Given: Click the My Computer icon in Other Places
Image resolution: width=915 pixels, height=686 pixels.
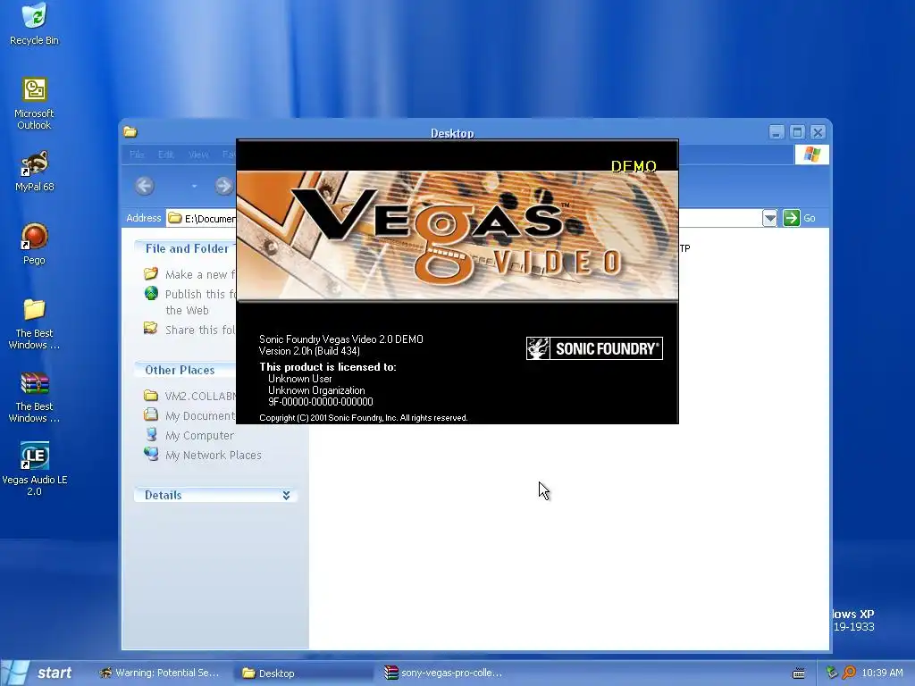Looking at the screenshot, I should pyautogui.click(x=151, y=435).
